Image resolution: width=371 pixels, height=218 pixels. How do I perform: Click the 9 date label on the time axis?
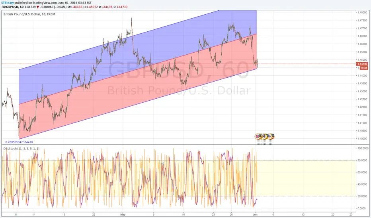pos(153,215)
